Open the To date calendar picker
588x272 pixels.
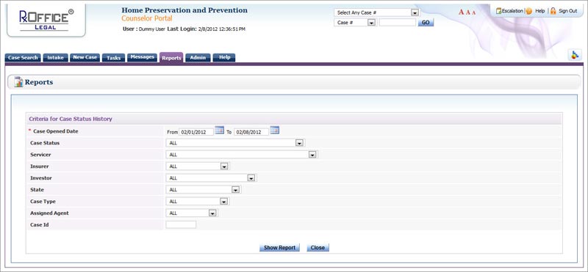coord(274,131)
